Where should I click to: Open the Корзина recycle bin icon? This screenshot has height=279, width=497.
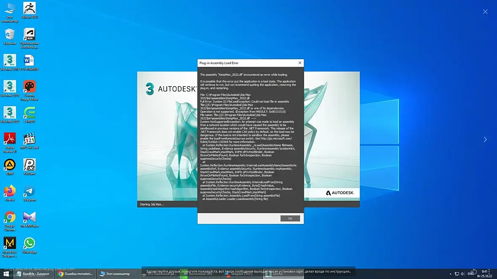[10, 37]
